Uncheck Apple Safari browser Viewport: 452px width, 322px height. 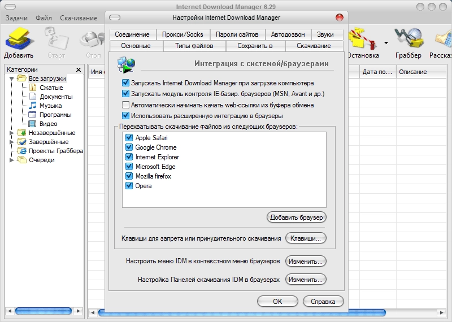(129, 137)
